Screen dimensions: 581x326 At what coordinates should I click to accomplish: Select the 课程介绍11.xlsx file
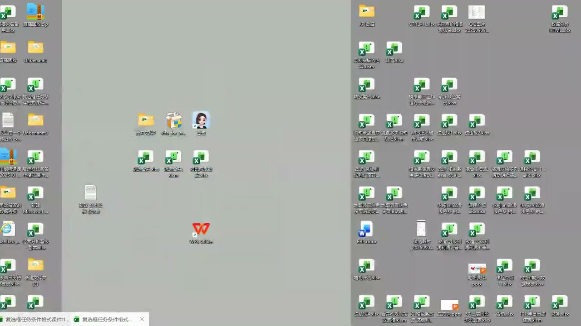point(504,272)
